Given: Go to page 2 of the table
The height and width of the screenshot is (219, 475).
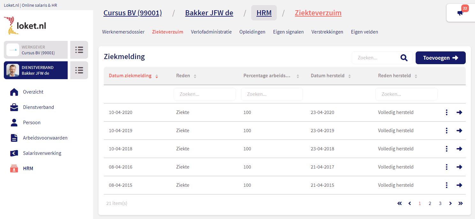Looking at the screenshot, I should pos(430,203).
